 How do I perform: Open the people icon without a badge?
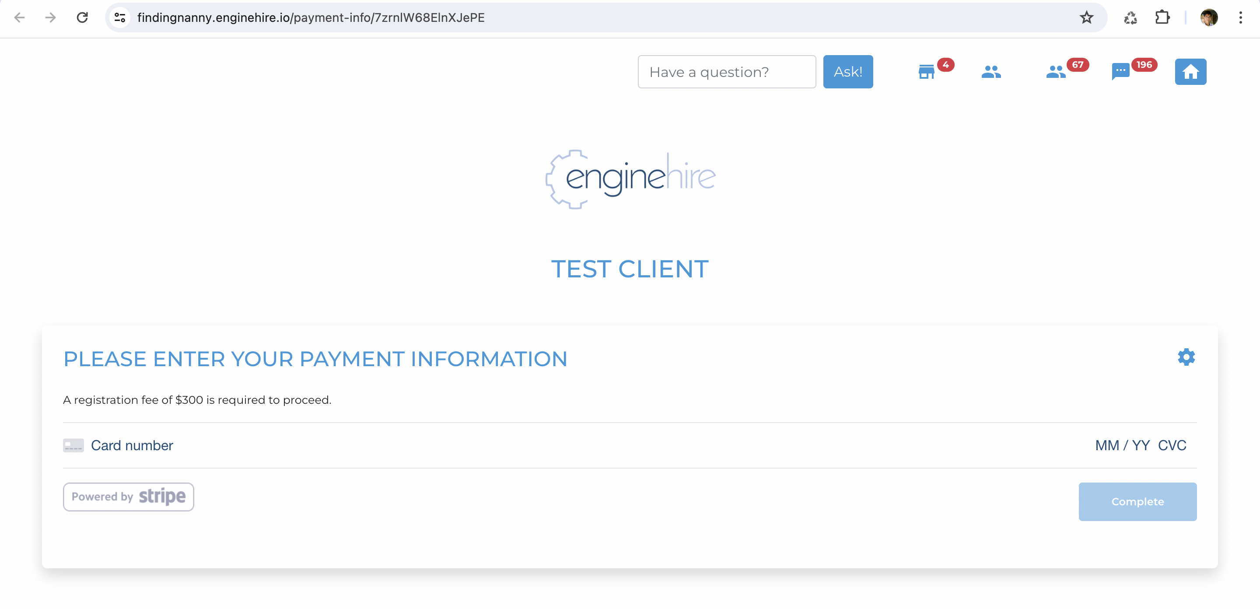991,72
